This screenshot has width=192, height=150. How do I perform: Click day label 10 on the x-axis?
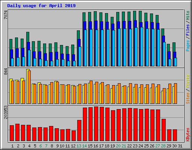62,146
